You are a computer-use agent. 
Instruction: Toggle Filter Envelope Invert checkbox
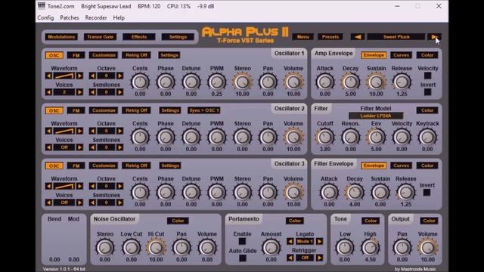point(427,193)
